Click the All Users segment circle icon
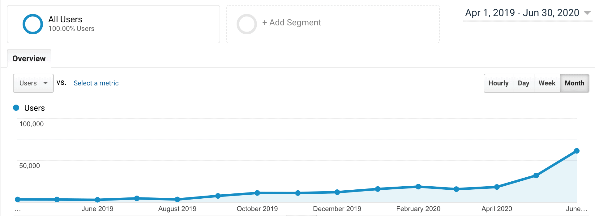The width and height of the screenshot is (595, 216). click(32, 24)
